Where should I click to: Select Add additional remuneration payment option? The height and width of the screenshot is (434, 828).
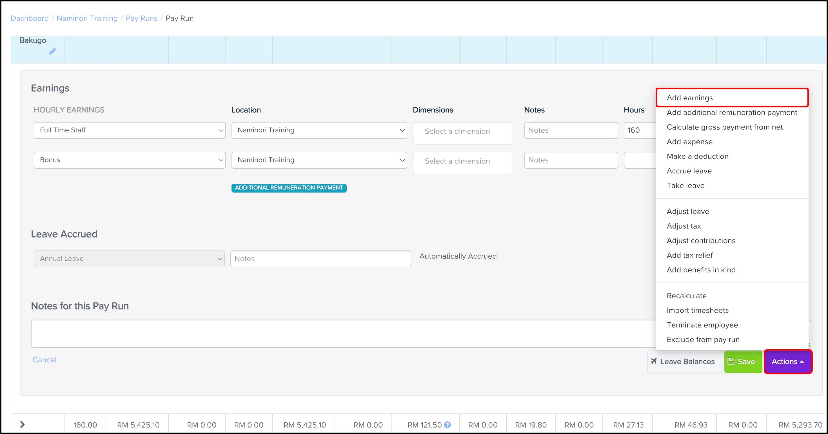click(x=732, y=113)
